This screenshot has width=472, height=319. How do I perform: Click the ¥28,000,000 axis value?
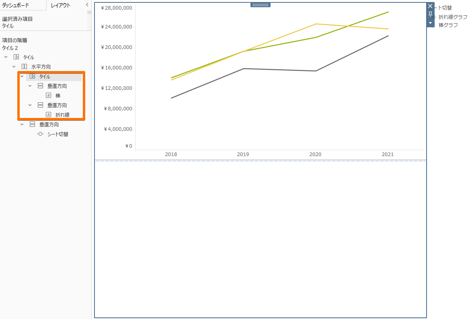[117, 8]
